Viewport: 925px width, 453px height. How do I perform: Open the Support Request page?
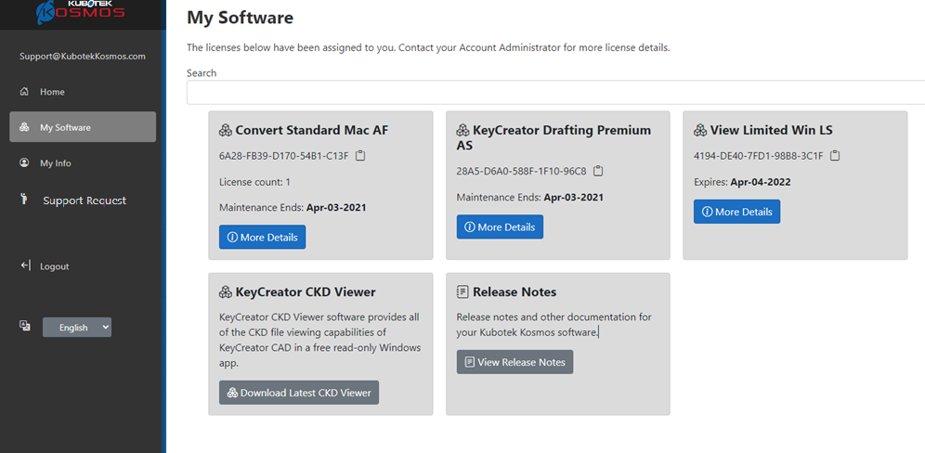click(85, 201)
